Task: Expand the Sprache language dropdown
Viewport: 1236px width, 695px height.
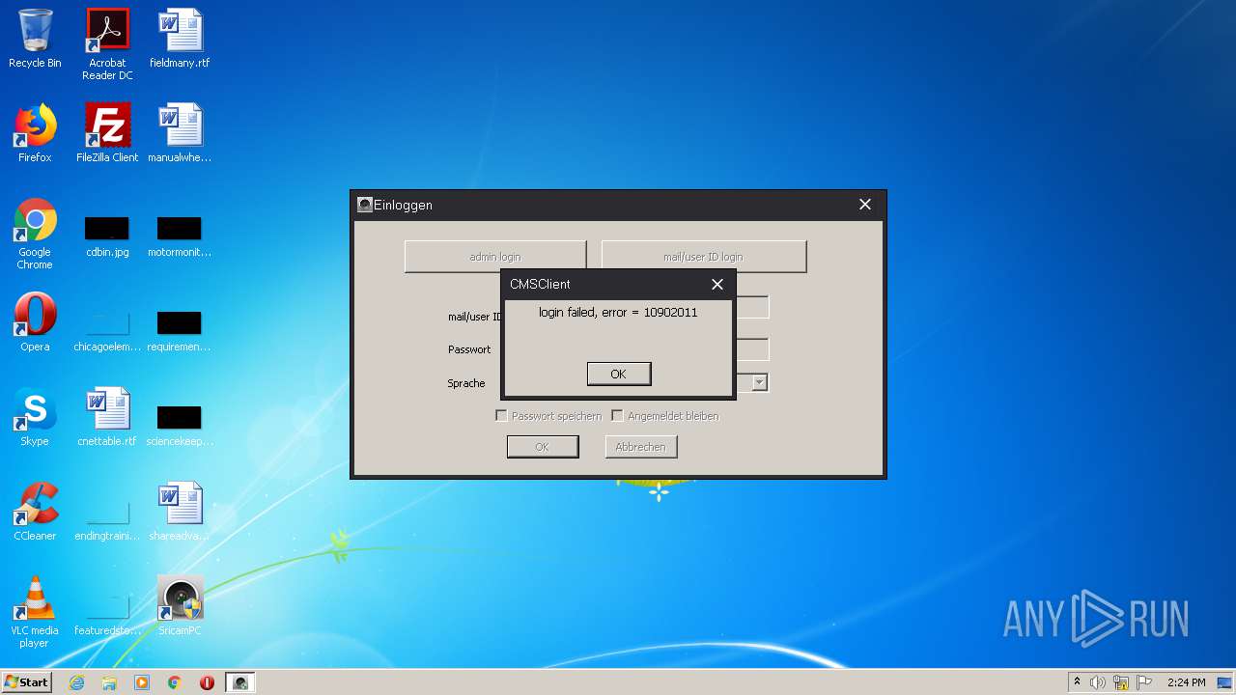Action: tap(760, 382)
